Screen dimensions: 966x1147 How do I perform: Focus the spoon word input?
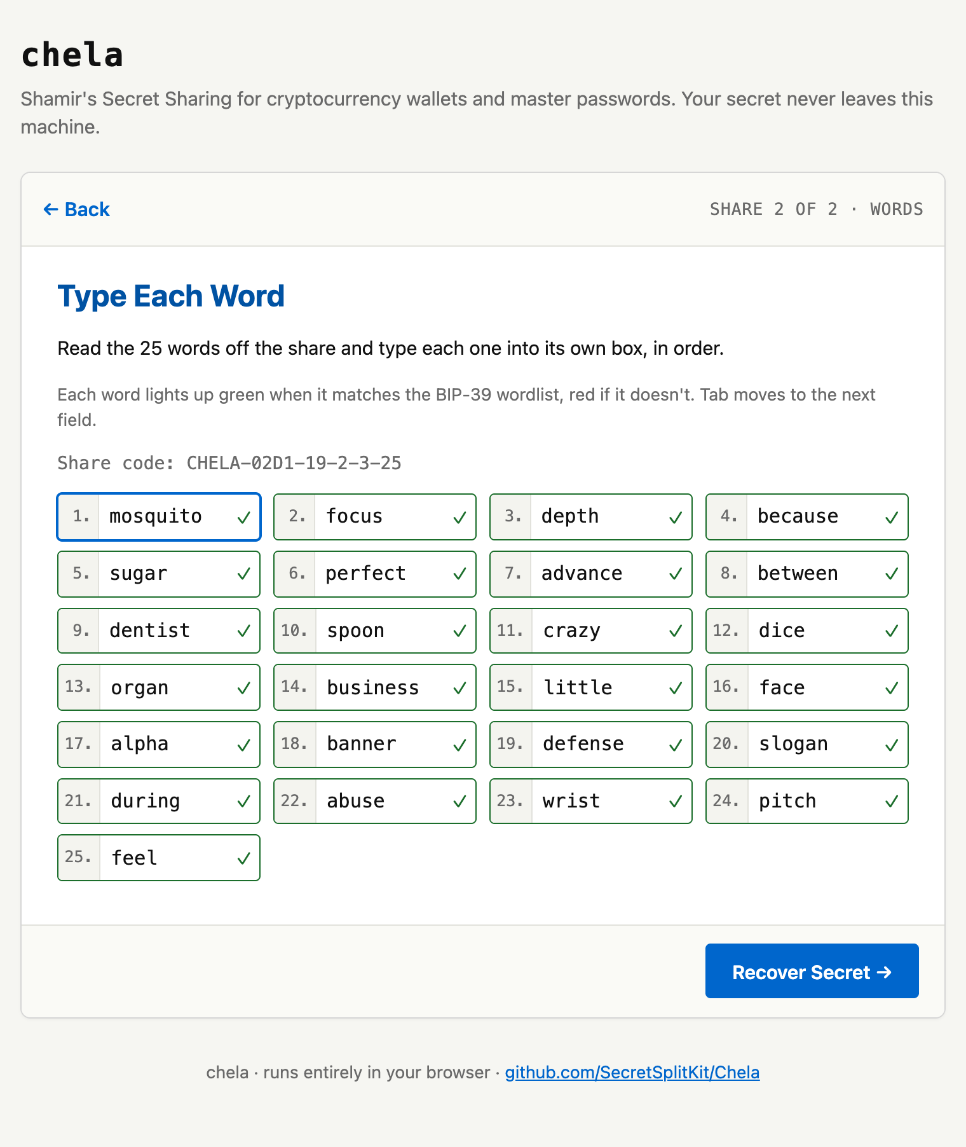[375, 631]
